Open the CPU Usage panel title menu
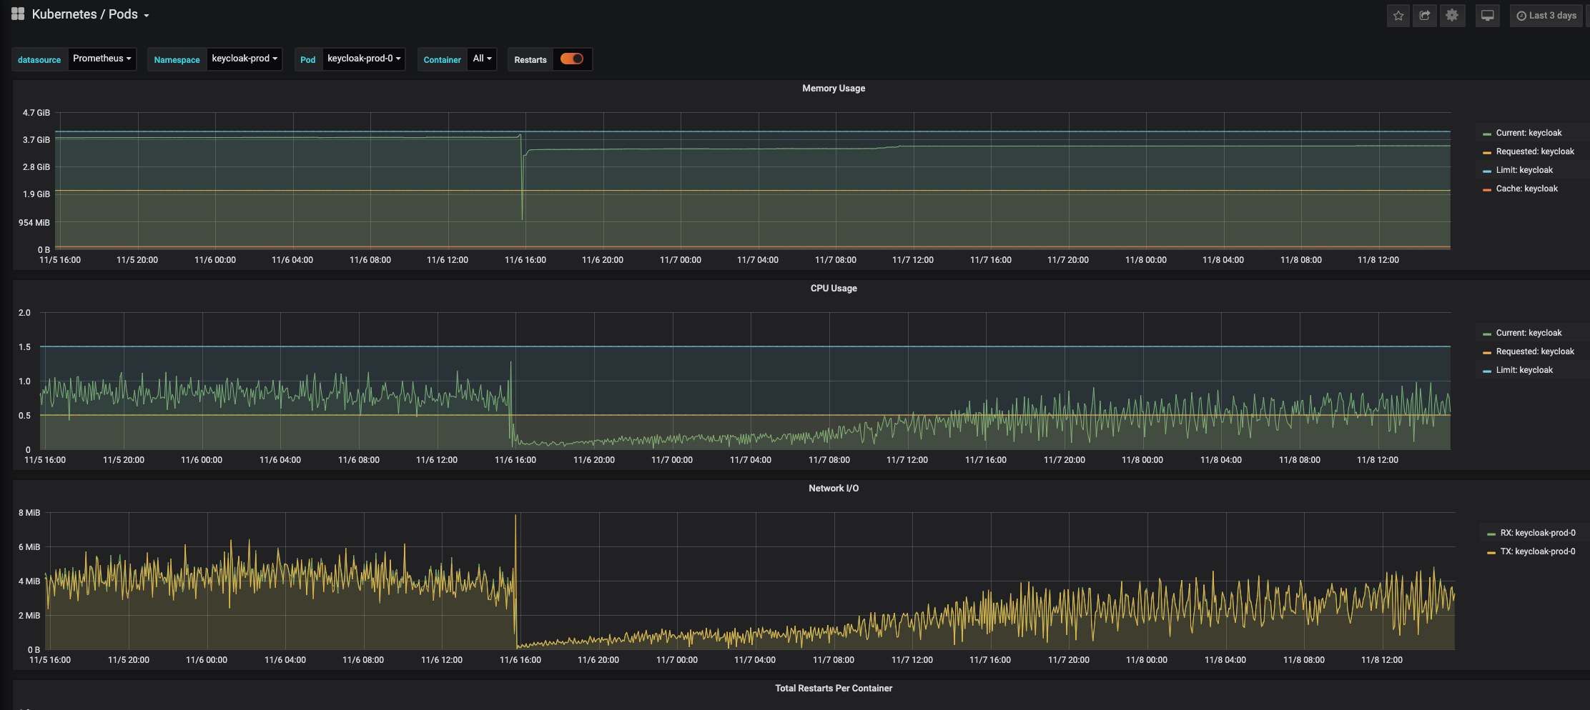Screen dimensions: 1590x710 834,289
